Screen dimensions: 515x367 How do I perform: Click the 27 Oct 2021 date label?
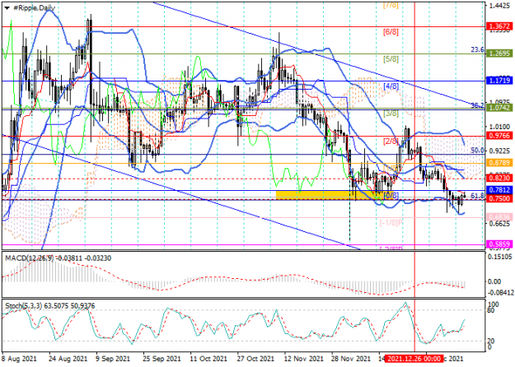click(x=256, y=359)
